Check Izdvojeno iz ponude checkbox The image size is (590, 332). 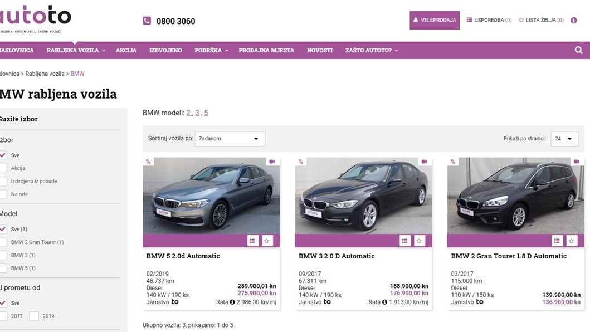pos(3,181)
